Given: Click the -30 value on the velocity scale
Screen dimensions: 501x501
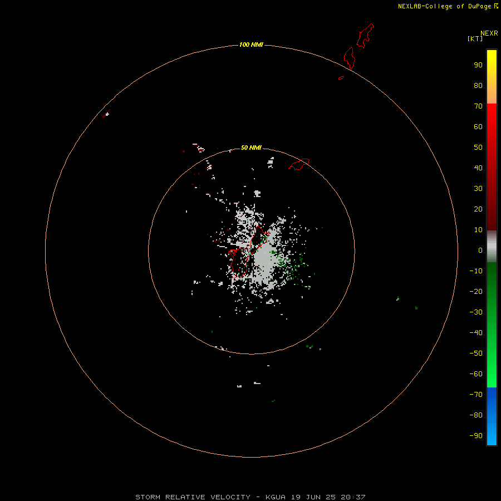Looking at the screenshot, I should point(476,312).
